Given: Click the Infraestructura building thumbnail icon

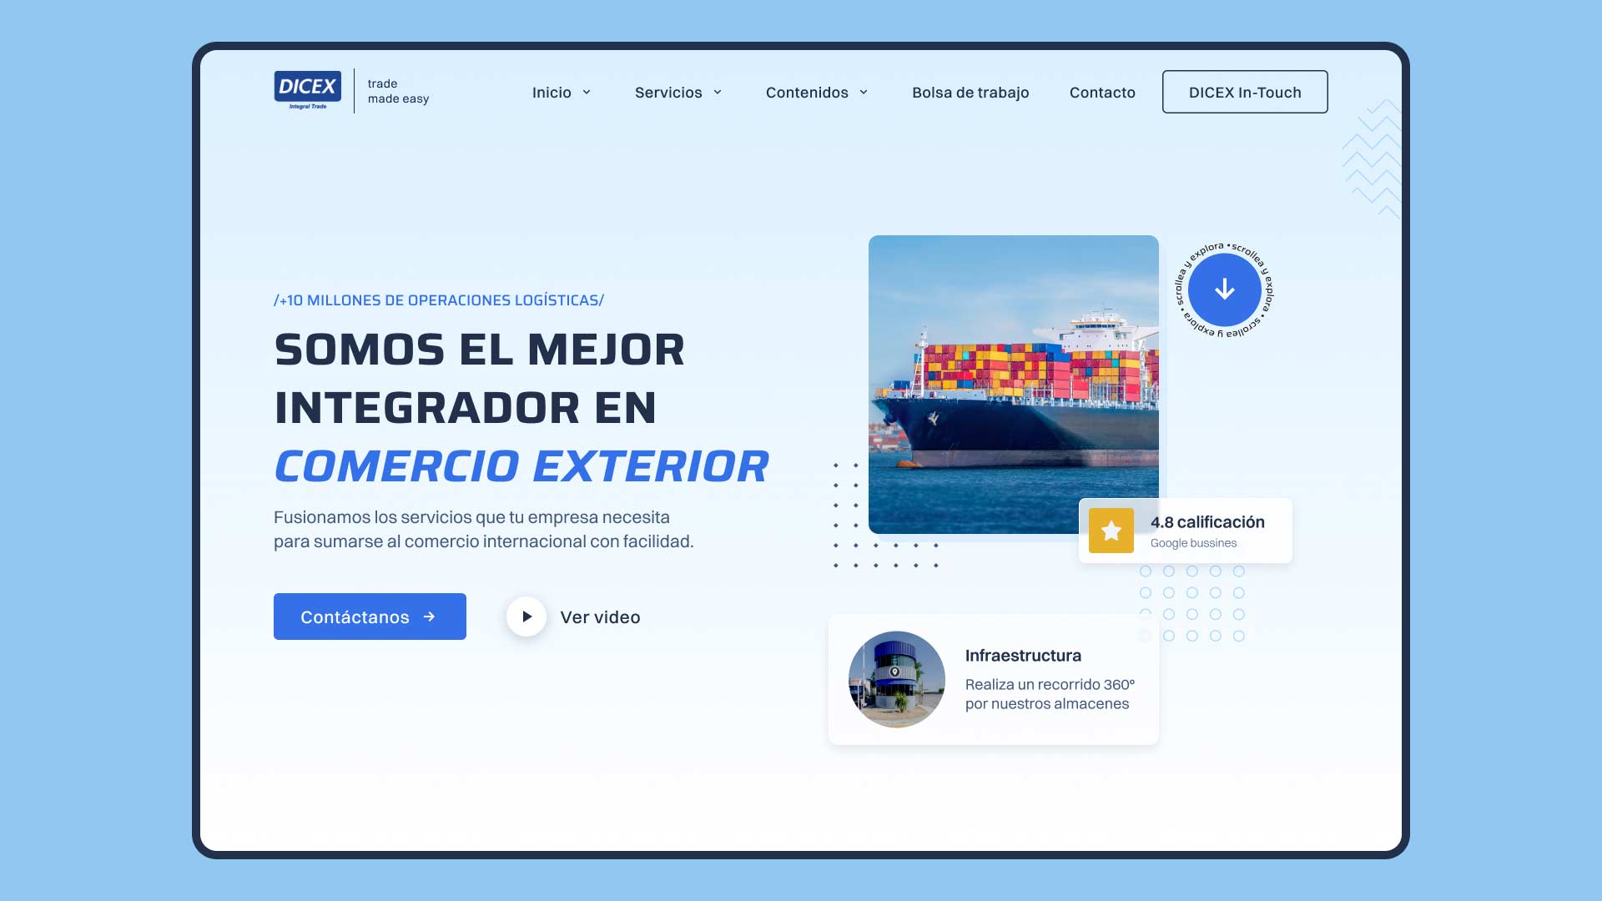Looking at the screenshot, I should pos(896,679).
